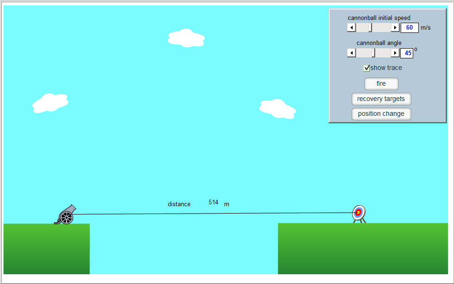Select the angle value field showing 45
The height and width of the screenshot is (284, 454).
407,52
